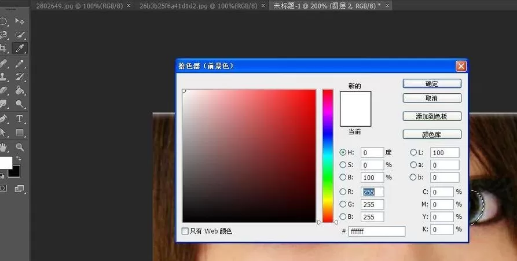Select the Healing Brush tool
This screenshot has width=517, height=261.
pos(3,63)
